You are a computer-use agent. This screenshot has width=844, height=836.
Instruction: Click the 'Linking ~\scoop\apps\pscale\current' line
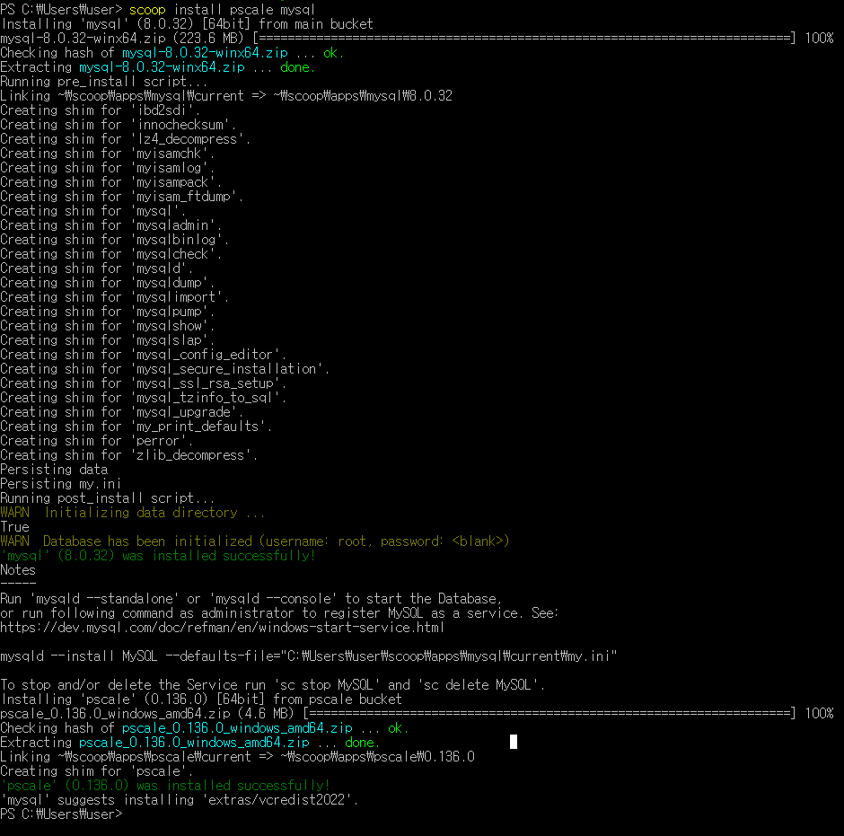tap(237, 757)
